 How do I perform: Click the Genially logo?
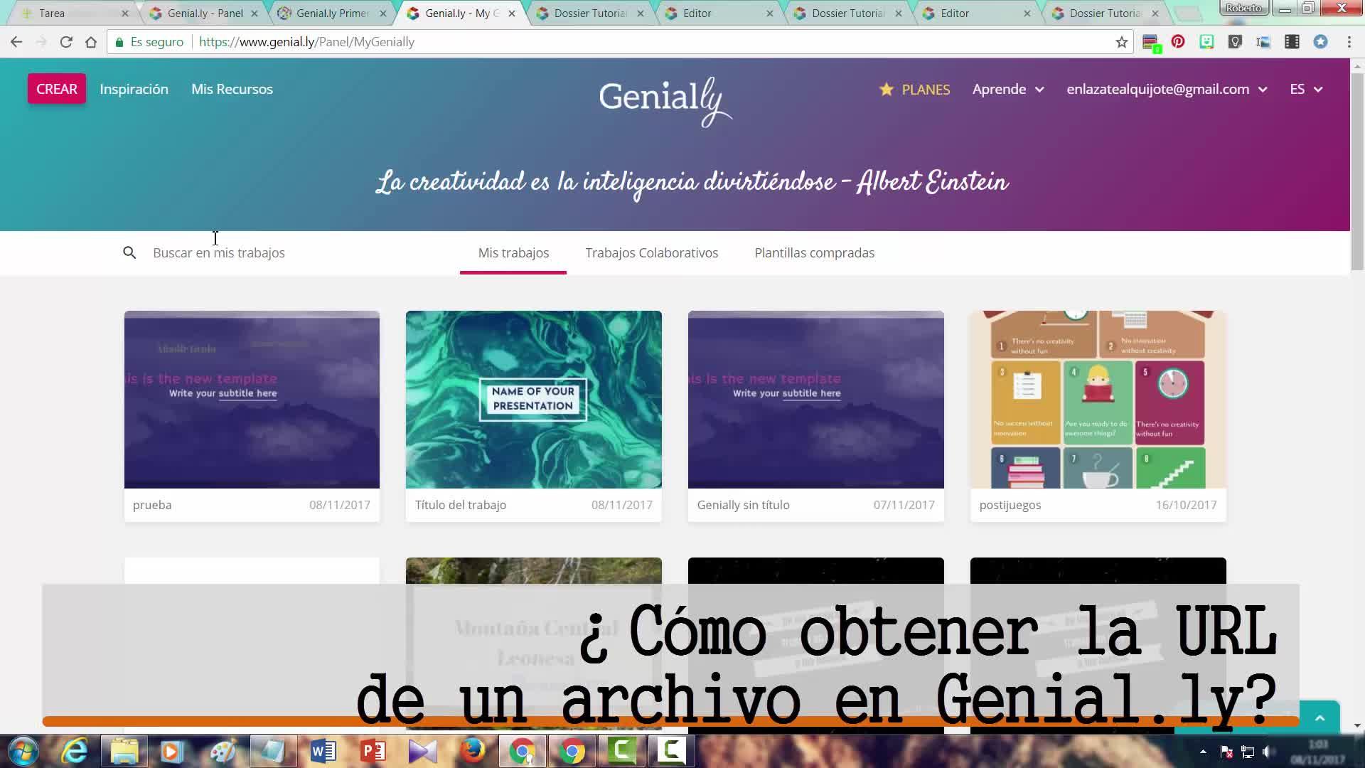point(665,100)
